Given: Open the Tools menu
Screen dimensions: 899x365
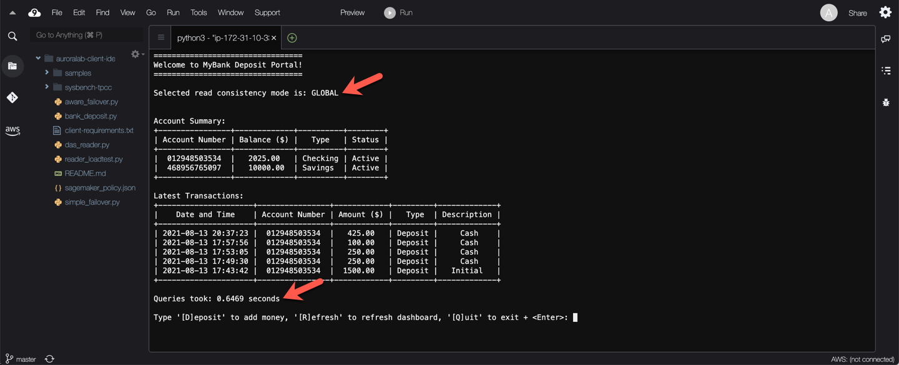Looking at the screenshot, I should tap(199, 12).
